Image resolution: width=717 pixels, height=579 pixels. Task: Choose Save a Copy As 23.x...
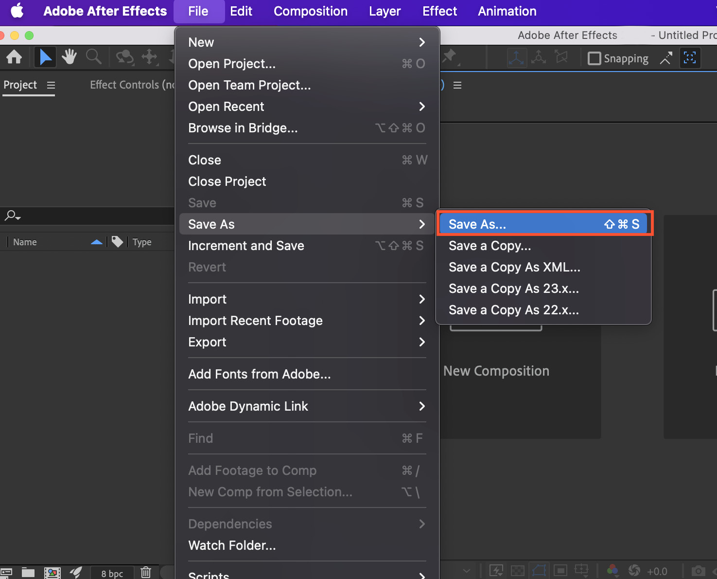tap(543, 289)
